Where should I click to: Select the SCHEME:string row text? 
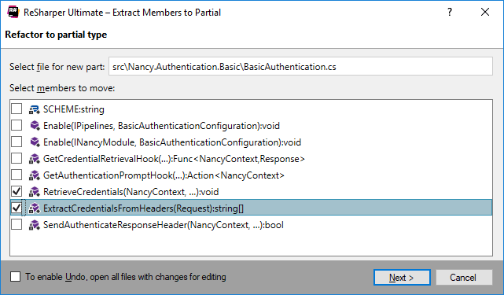tap(74, 109)
